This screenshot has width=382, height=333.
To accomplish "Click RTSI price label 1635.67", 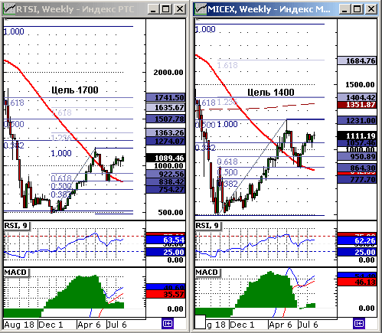I will click(x=165, y=107).
